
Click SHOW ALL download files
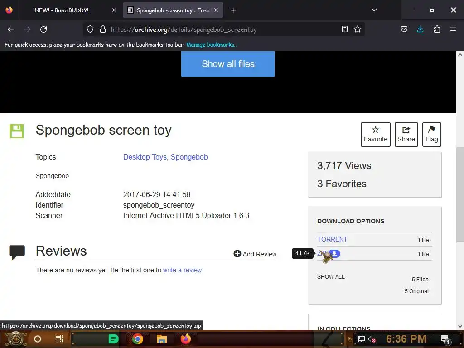(331, 277)
